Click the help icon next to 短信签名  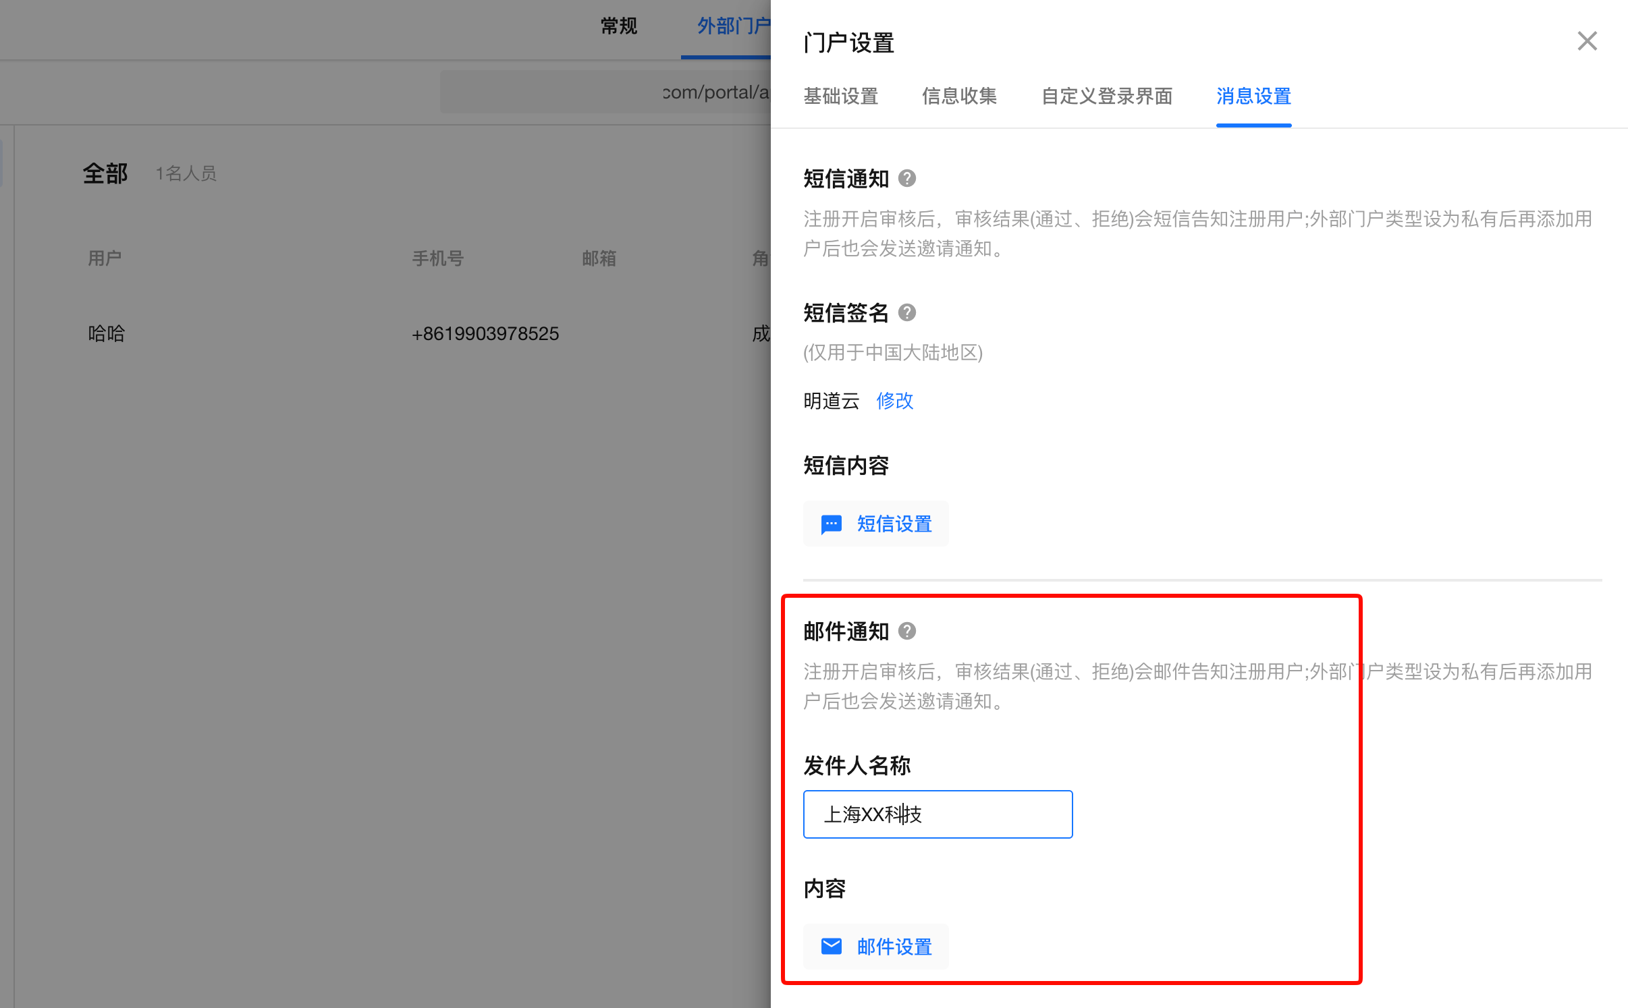(x=907, y=313)
